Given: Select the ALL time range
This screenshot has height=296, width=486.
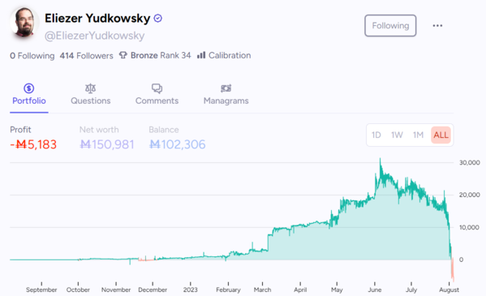Looking at the screenshot, I should tap(441, 135).
